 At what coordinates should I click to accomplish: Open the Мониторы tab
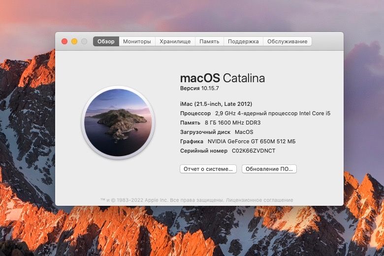(137, 41)
